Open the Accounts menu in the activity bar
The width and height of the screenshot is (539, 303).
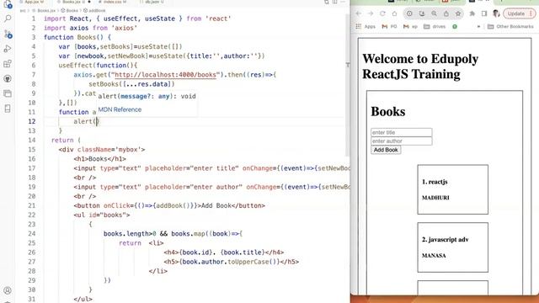tap(8, 290)
